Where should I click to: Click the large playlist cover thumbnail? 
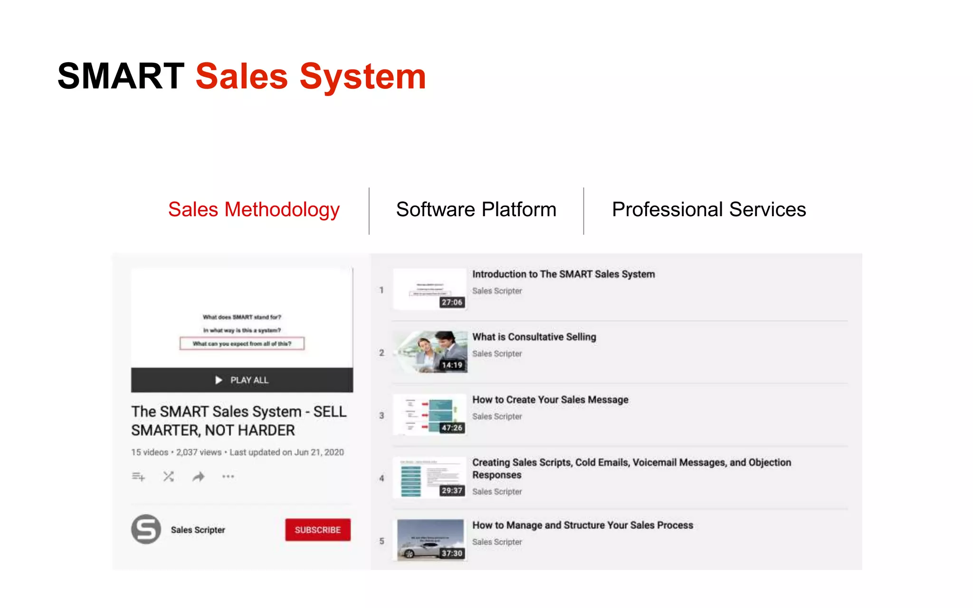(242, 318)
